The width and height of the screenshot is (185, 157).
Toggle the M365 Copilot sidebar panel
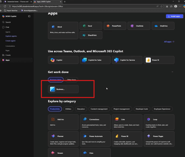pyautogui.click(x=29, y=16)
